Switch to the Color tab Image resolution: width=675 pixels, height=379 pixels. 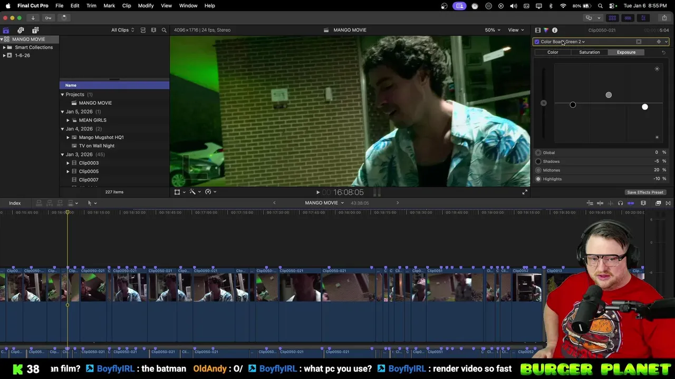(x=553, y=52)
